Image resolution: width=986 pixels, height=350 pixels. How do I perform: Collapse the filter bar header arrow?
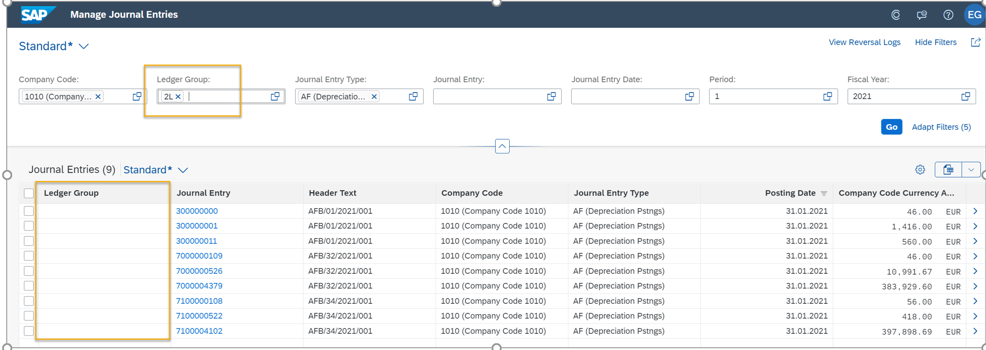coord(502,146)
